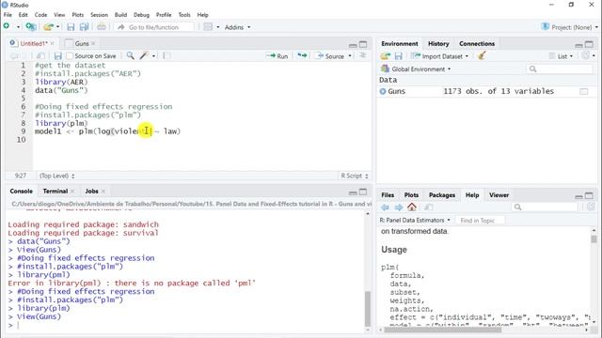Open Global Environment selector
602x338 pixels.
(416, 69)
